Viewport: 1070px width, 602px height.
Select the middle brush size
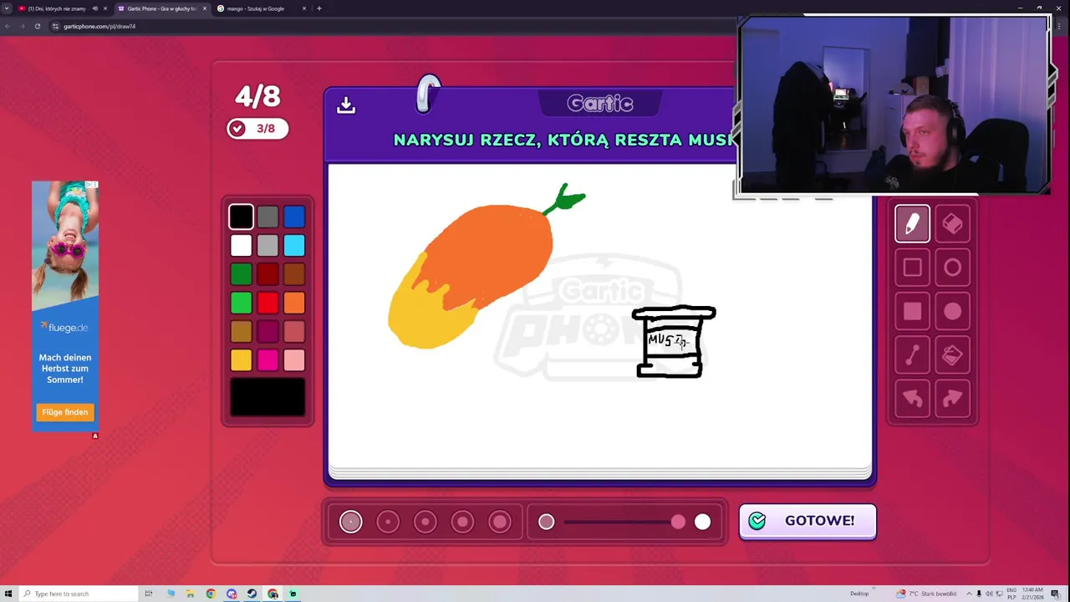point(425,522)
